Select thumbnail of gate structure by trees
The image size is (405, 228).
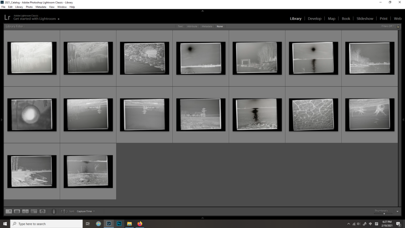click(257, 58)
